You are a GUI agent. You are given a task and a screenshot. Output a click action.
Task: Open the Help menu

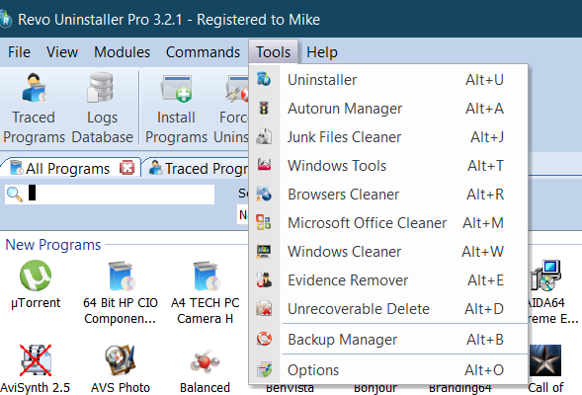tap(322, 52)
